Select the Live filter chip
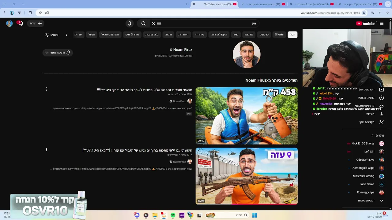 tap(200, 35)
